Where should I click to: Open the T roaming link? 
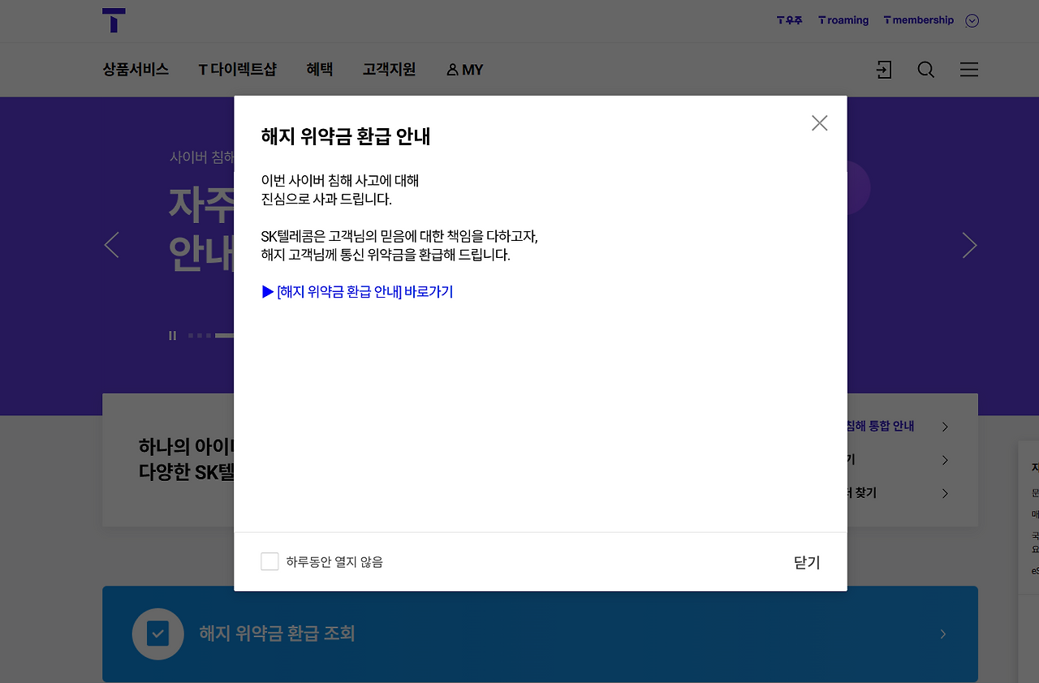[x=843, y=20]
